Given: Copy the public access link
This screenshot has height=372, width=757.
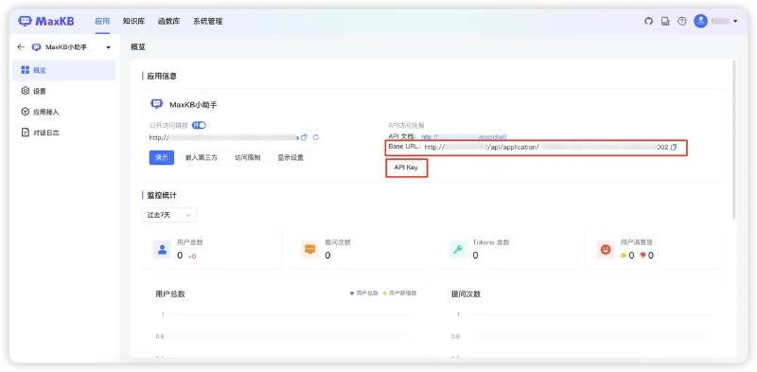Looking at the screenshot, I should [304, 137].
